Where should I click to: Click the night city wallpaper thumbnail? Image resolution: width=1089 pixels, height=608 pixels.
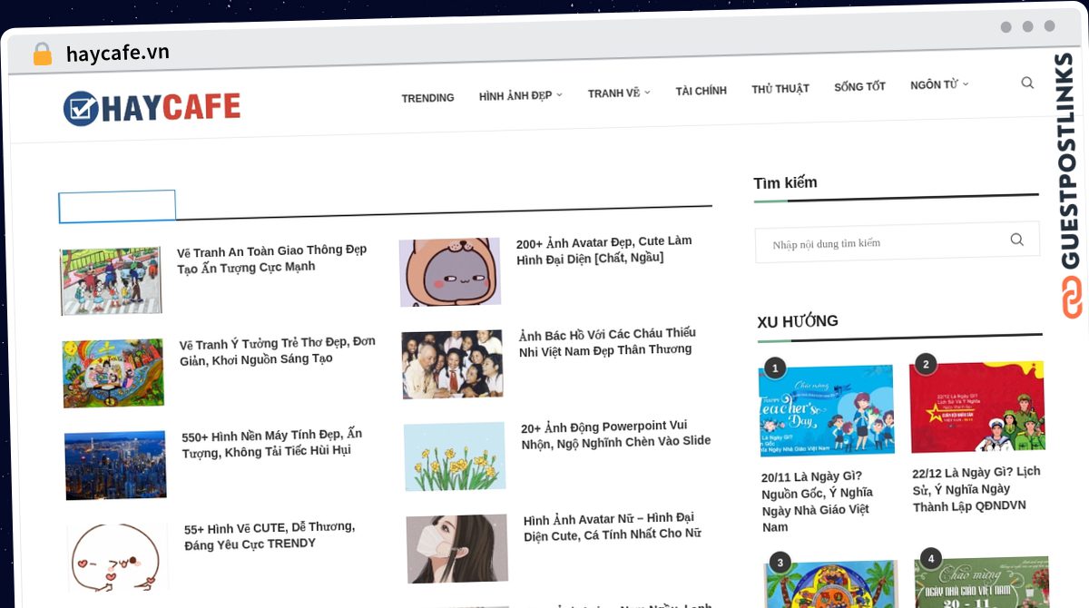(115, 465)
